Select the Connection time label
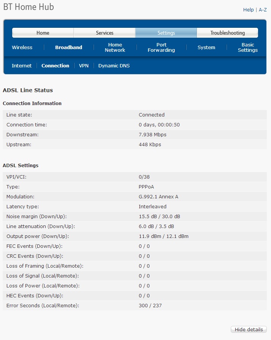This screenshot has height=340, width=271. (x=26, y=125)
